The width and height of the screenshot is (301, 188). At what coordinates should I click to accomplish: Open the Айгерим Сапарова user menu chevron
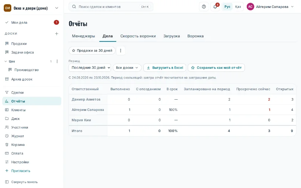coord(292,7)
